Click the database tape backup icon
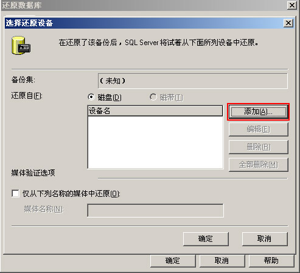Screen dimensions: 300x273 pyautogui.click(x=21, y=46)
